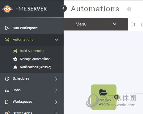Screen dimensions: 143x114
Task: Open the Automations info icon
Action: pos(129,9)
